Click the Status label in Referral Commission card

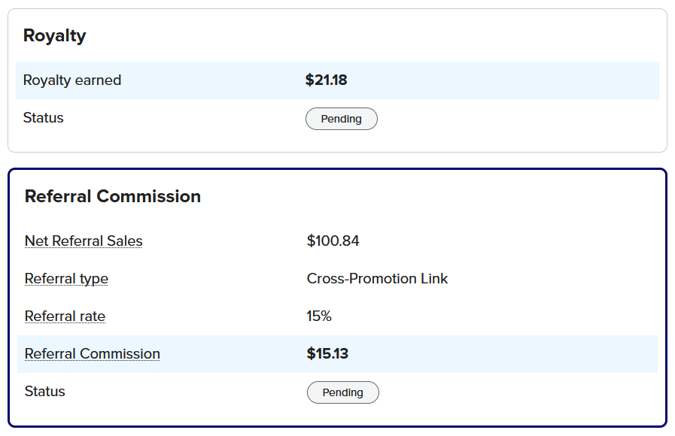coord(44,392)
